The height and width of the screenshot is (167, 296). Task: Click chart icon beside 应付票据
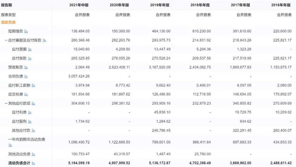[30, 49]
